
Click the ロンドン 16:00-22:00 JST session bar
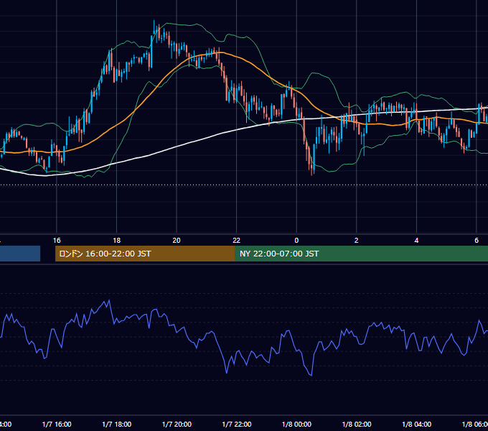pos(145,254)
